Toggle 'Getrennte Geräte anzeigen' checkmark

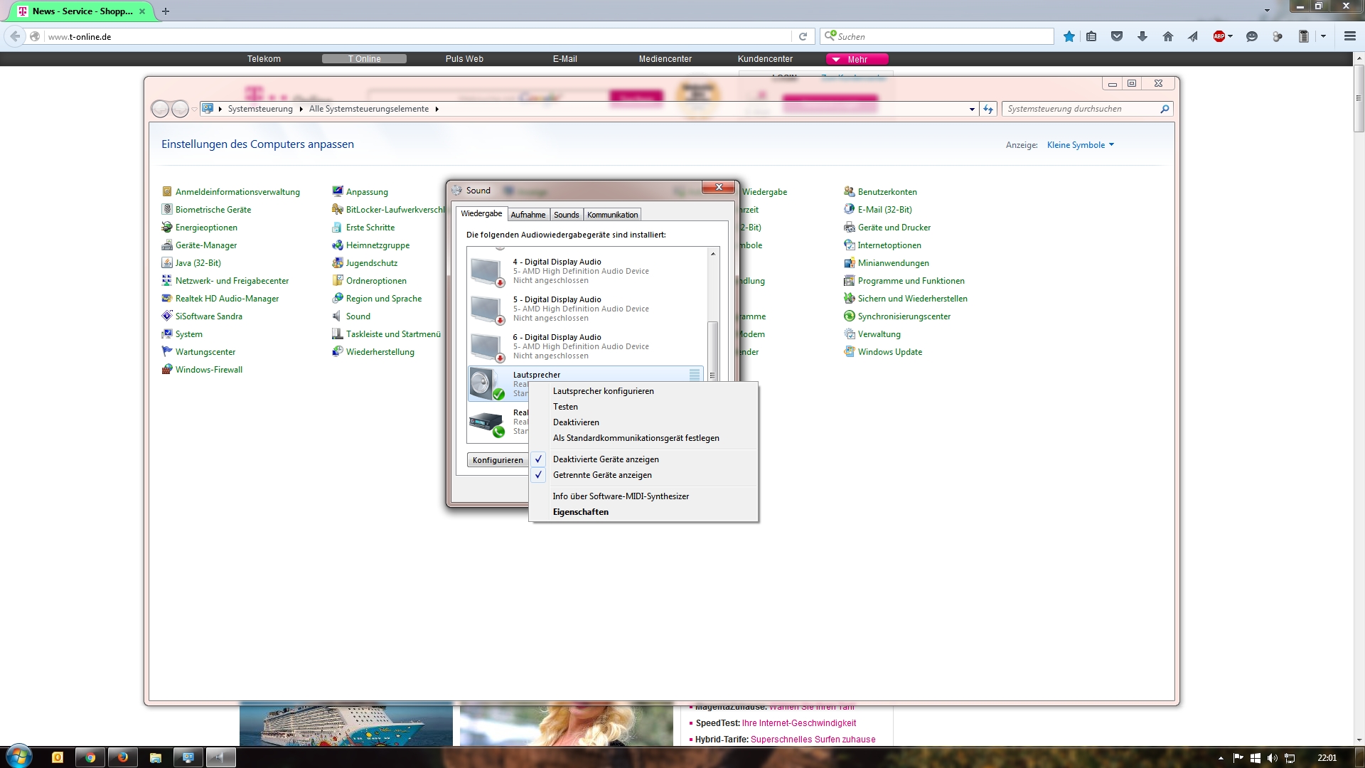pos(601,475)
